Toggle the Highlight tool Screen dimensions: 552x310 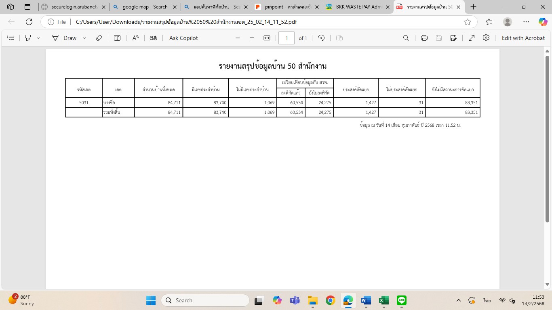(28, 38)
